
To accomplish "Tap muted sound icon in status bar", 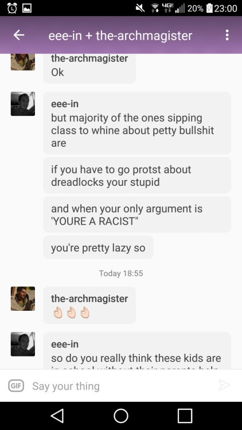I will click(x=140, y=8).
